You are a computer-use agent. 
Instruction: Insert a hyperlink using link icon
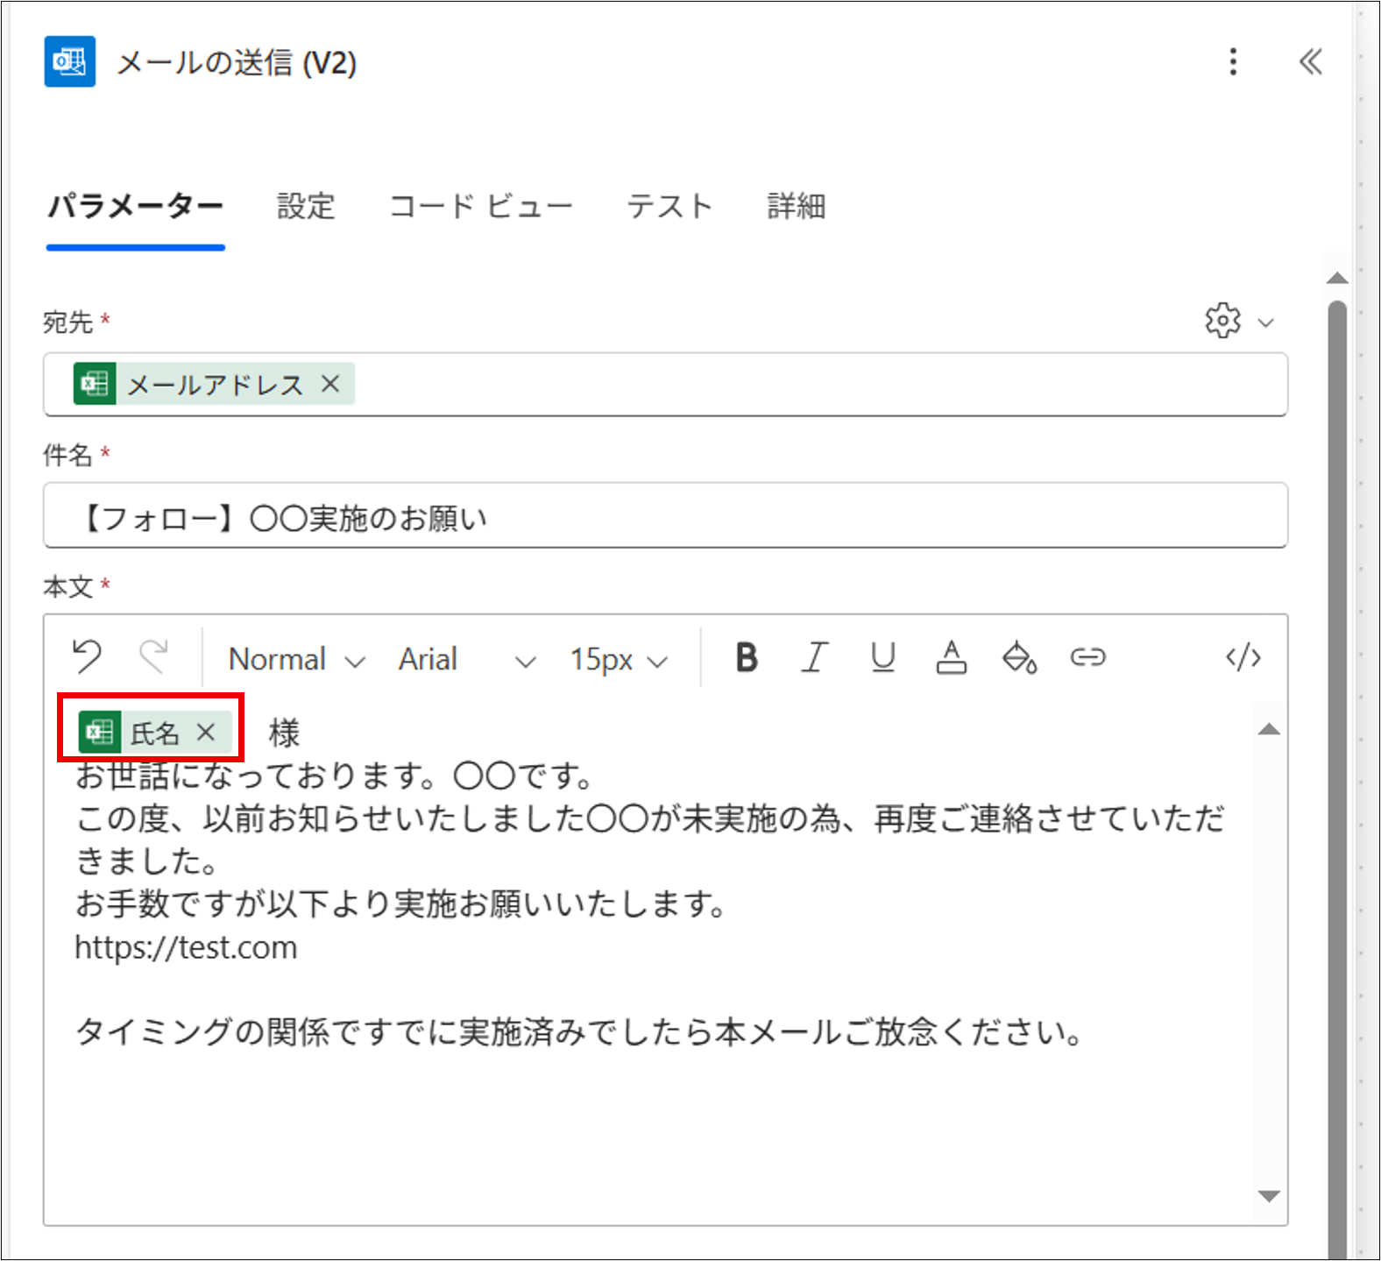(x=1087, y=657)
